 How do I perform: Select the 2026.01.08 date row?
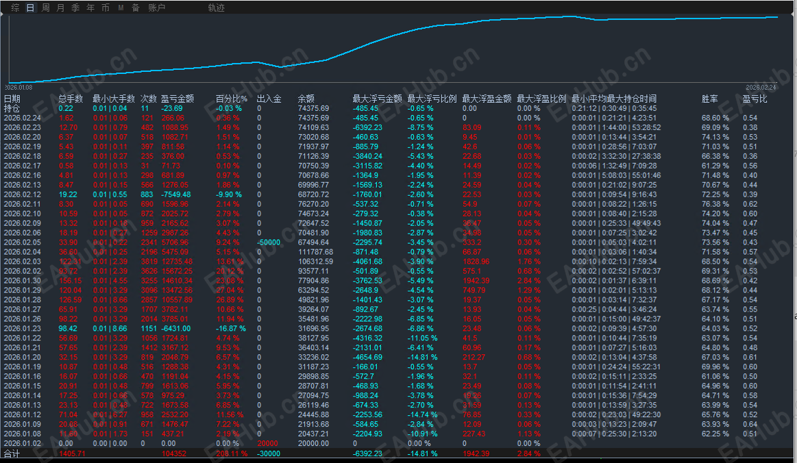coord(23,434)
